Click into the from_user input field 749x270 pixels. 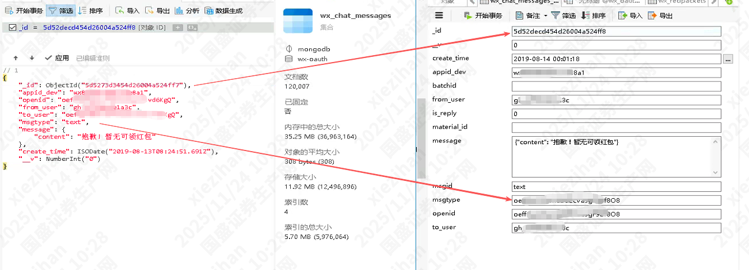pyautogui.click(x=616, y=100)
